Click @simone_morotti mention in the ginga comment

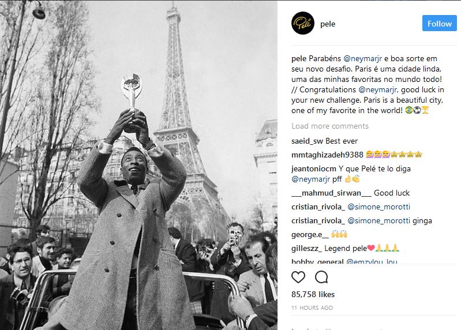378,221
